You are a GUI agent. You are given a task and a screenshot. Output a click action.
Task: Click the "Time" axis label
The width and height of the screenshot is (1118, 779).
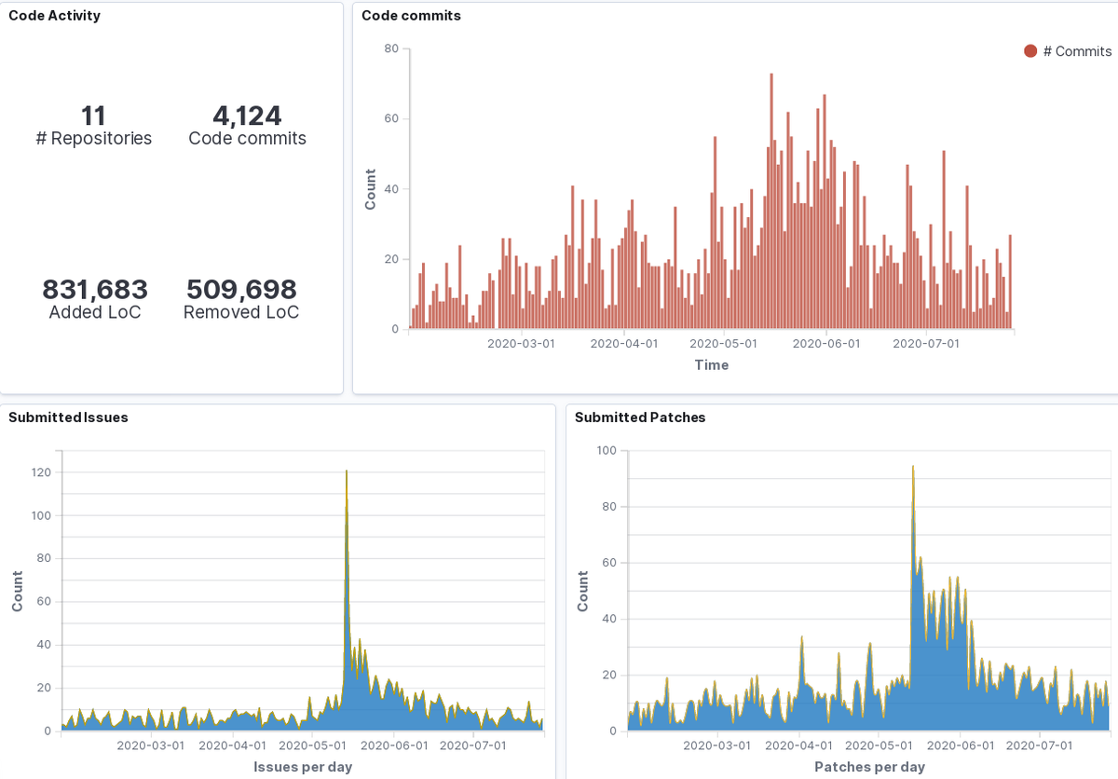[713, 365]
